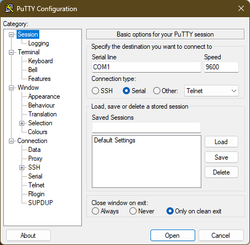
Task: Open the Rlogin settings category
Action: pyautogui.click(x=37, y=194)
